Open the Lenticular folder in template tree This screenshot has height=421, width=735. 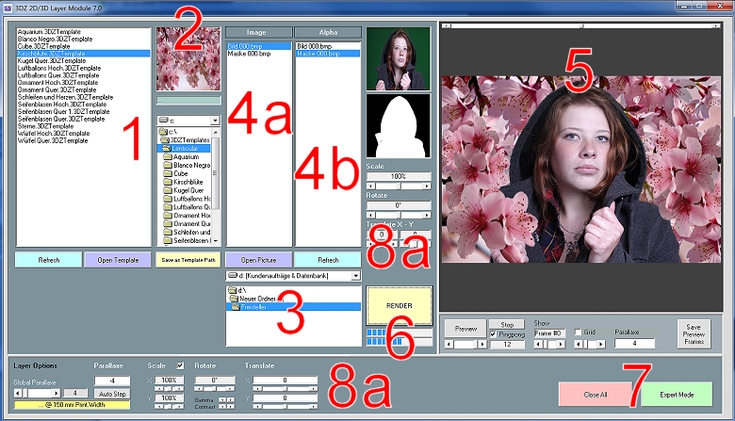[x=185, y=149]
